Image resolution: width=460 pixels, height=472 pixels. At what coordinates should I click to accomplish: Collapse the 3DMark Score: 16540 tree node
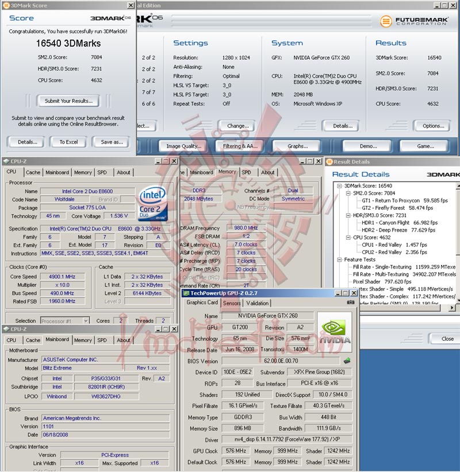click(x=339, y=186)
